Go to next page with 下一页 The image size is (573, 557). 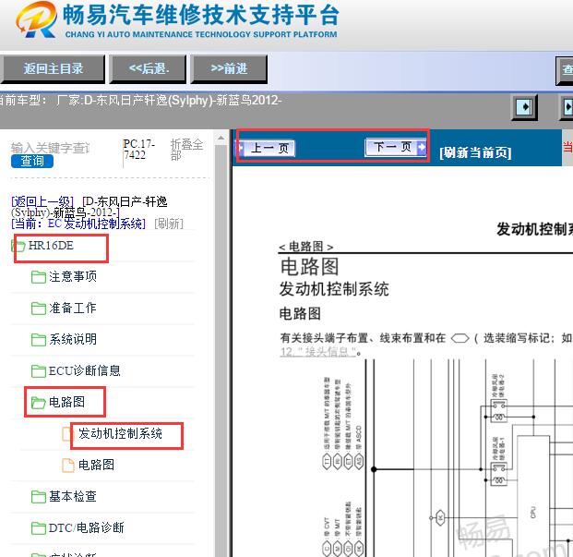coord(396,147)
